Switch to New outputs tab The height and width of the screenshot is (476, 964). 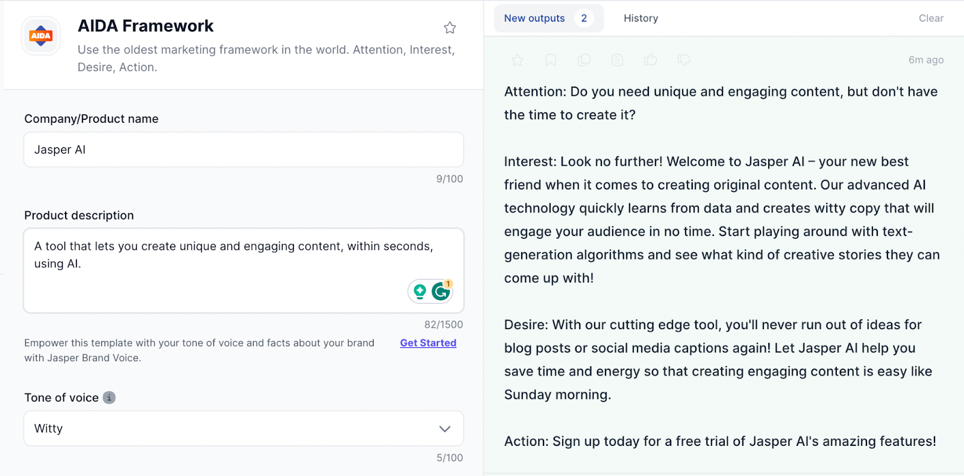click(549, 19)
